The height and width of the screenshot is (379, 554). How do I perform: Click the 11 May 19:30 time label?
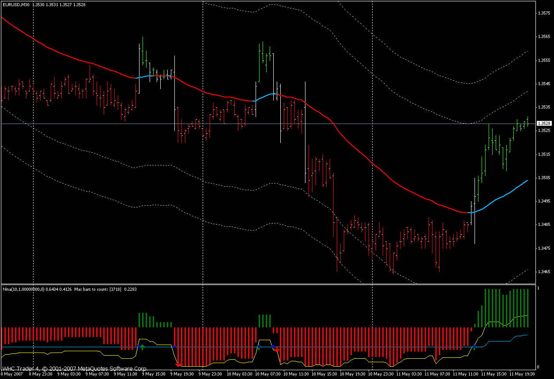pyautogui.click(x=521, y=374)
